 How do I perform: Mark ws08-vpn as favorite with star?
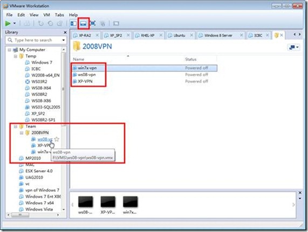57,139
